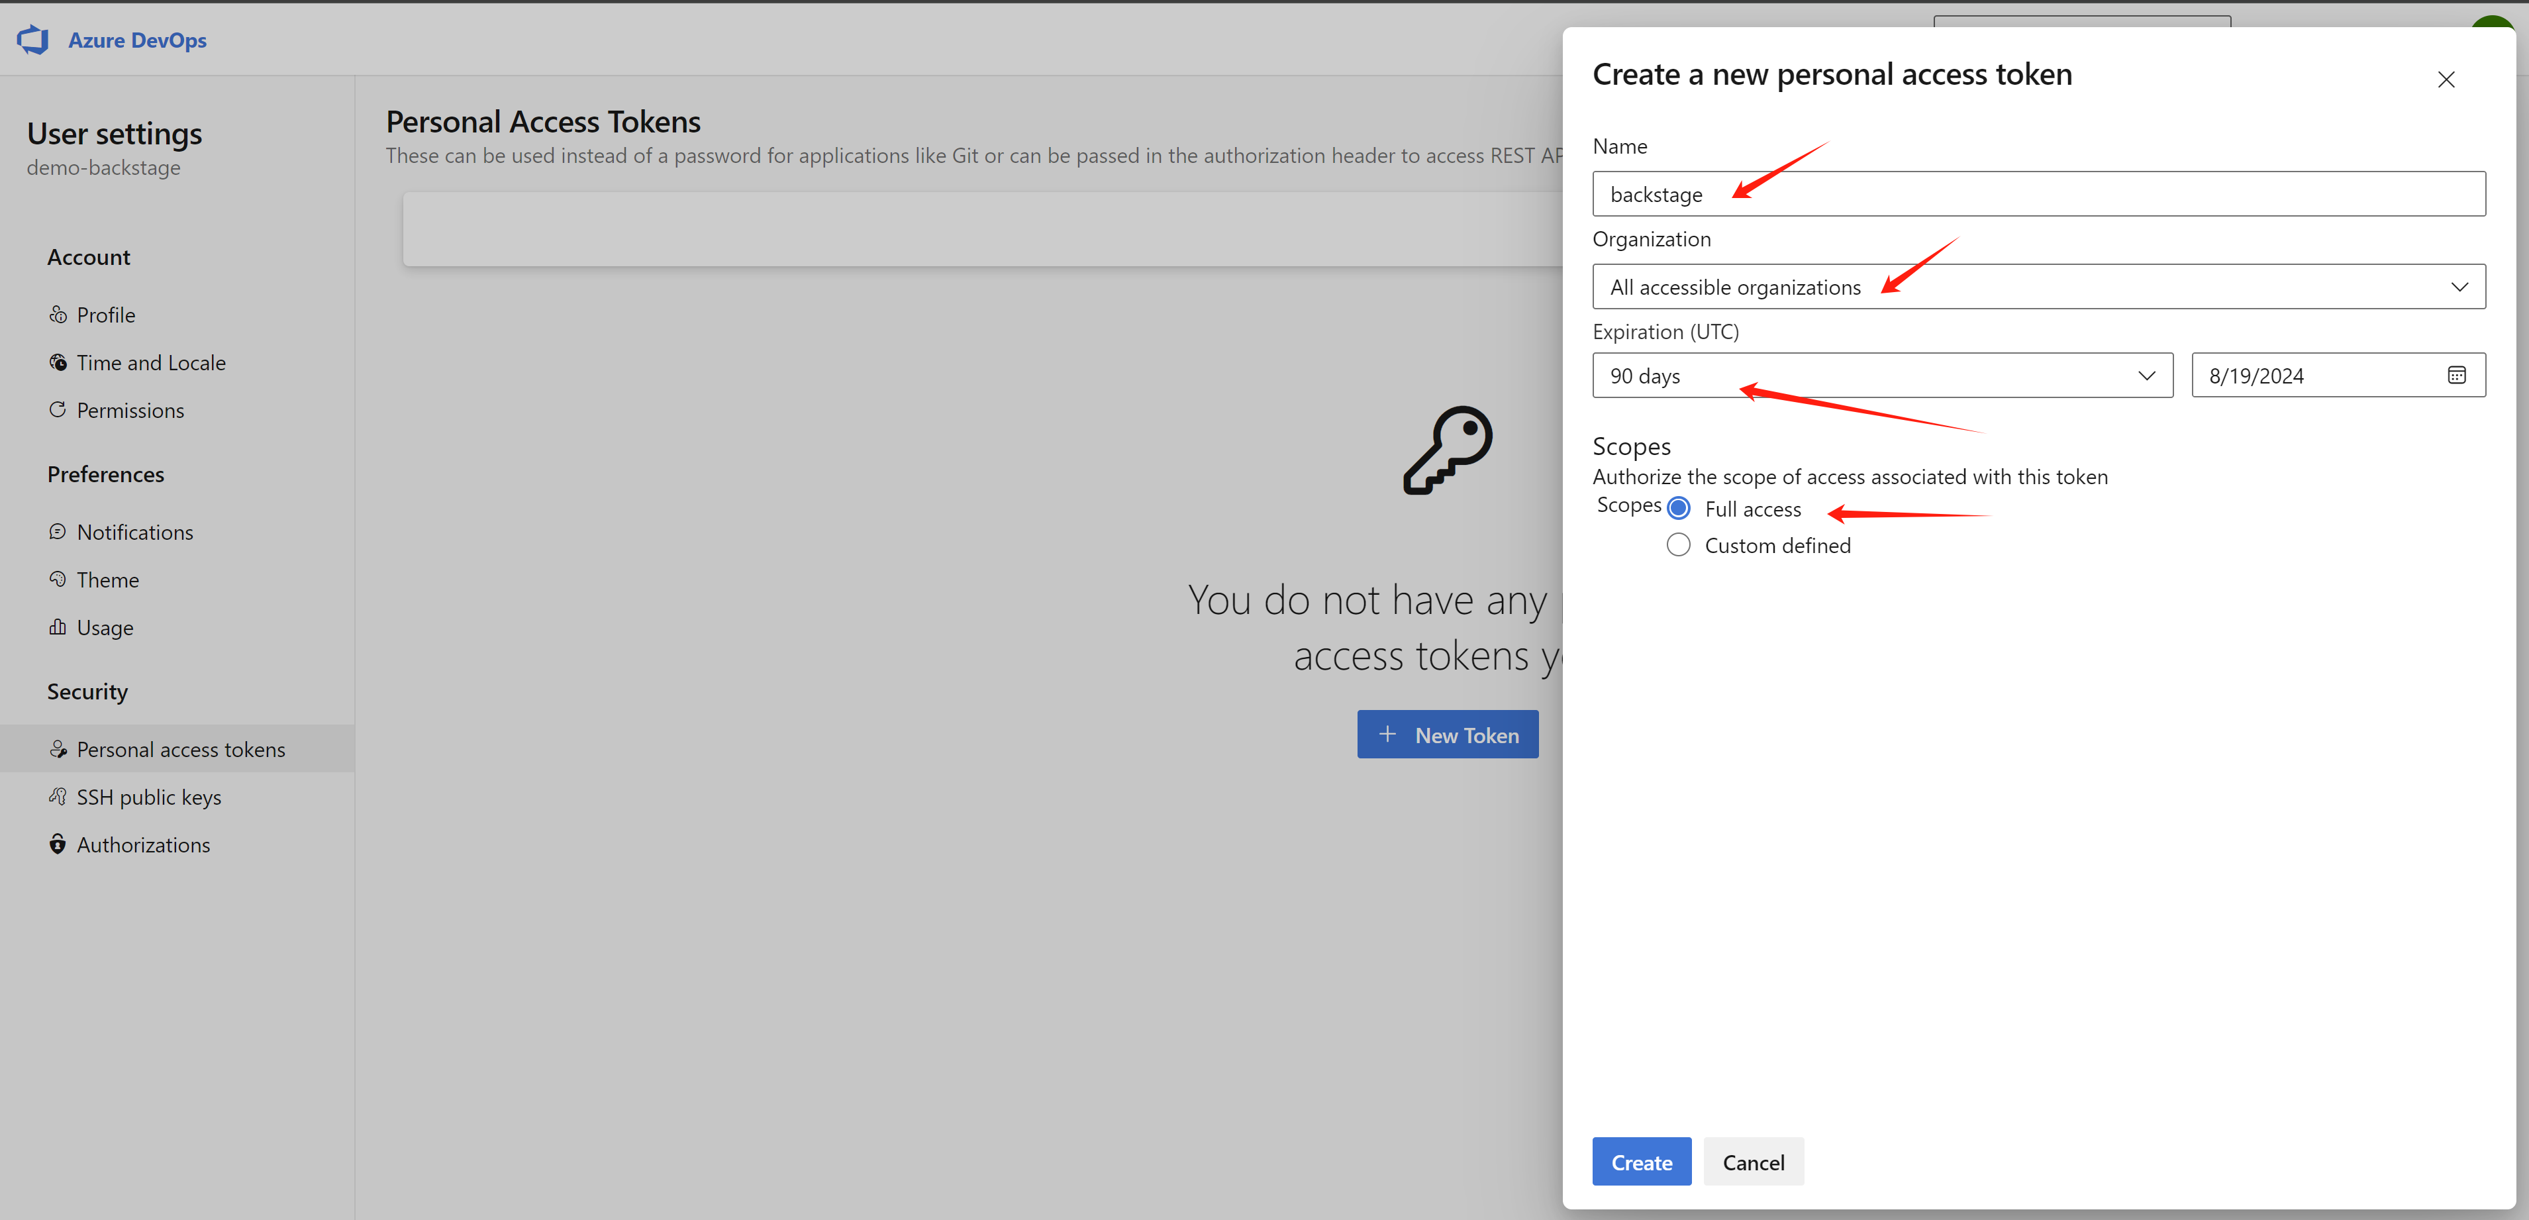Click the Theme sidebar icon

tap(58, 579)
